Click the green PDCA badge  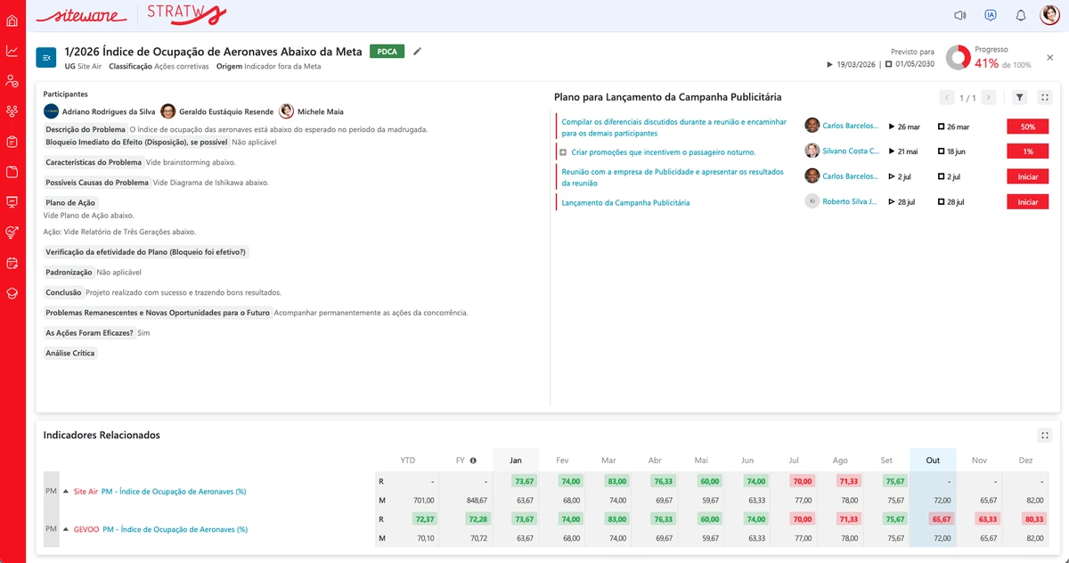coord(387,52)
